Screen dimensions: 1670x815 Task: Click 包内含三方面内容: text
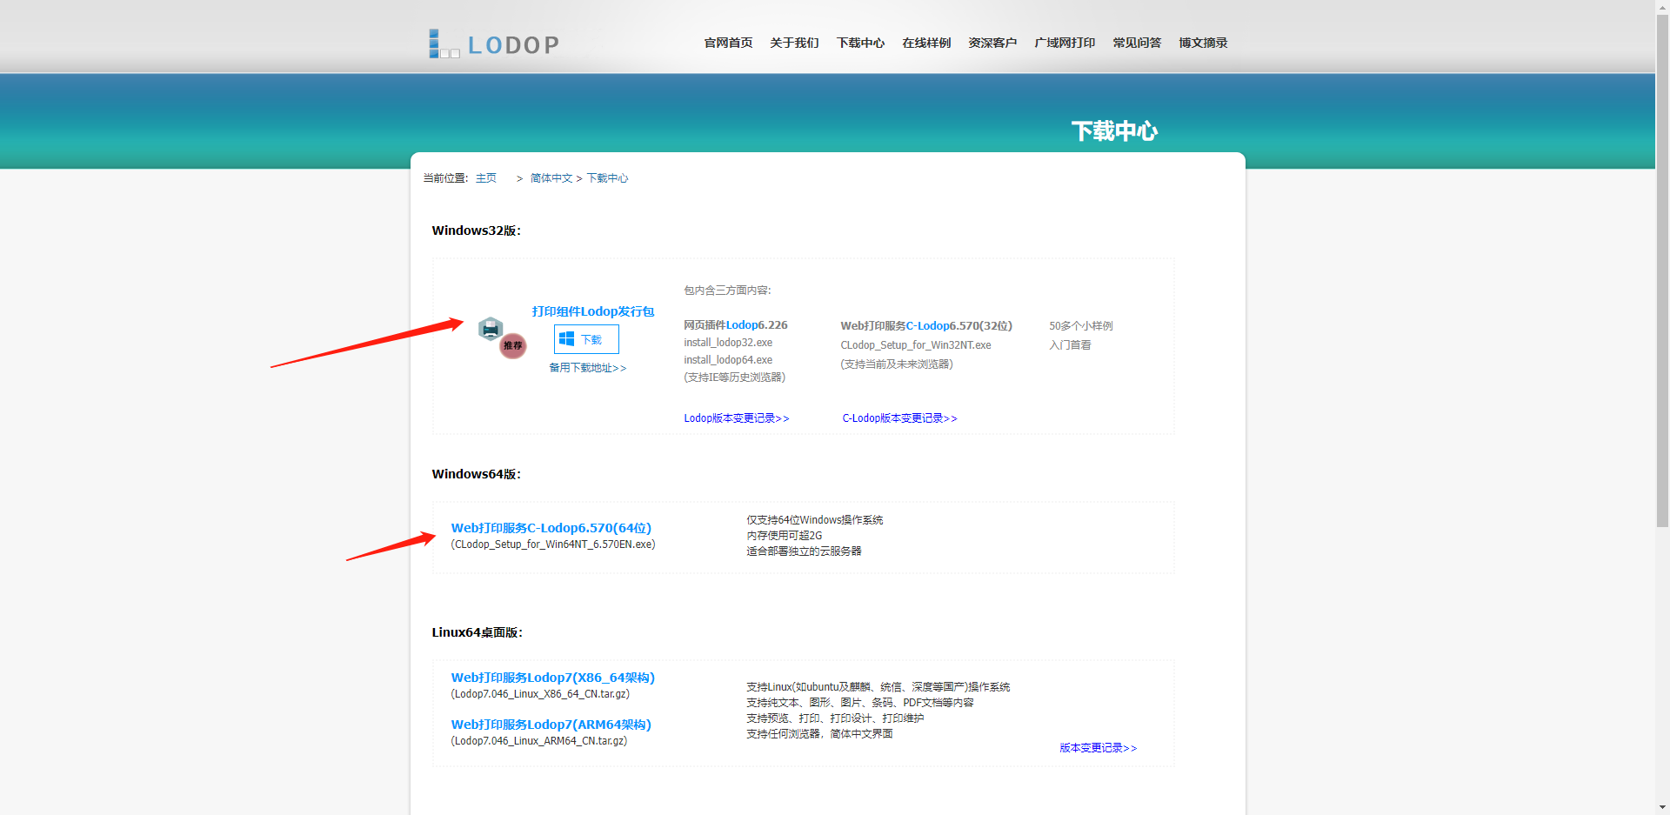(727, 291)
